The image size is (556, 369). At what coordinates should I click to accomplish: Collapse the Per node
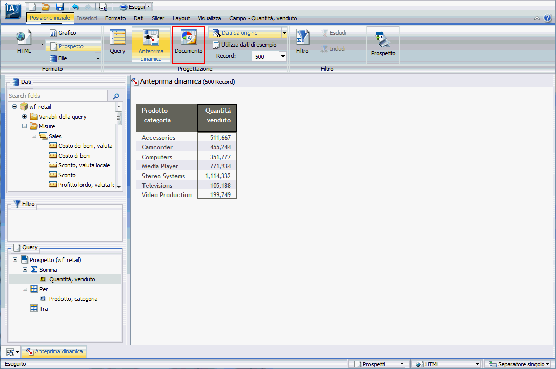point(25,289)
